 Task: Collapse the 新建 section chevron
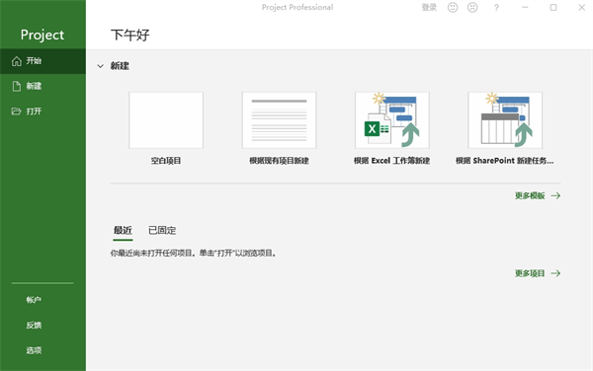pyautogui.click(x=100, y=66)
